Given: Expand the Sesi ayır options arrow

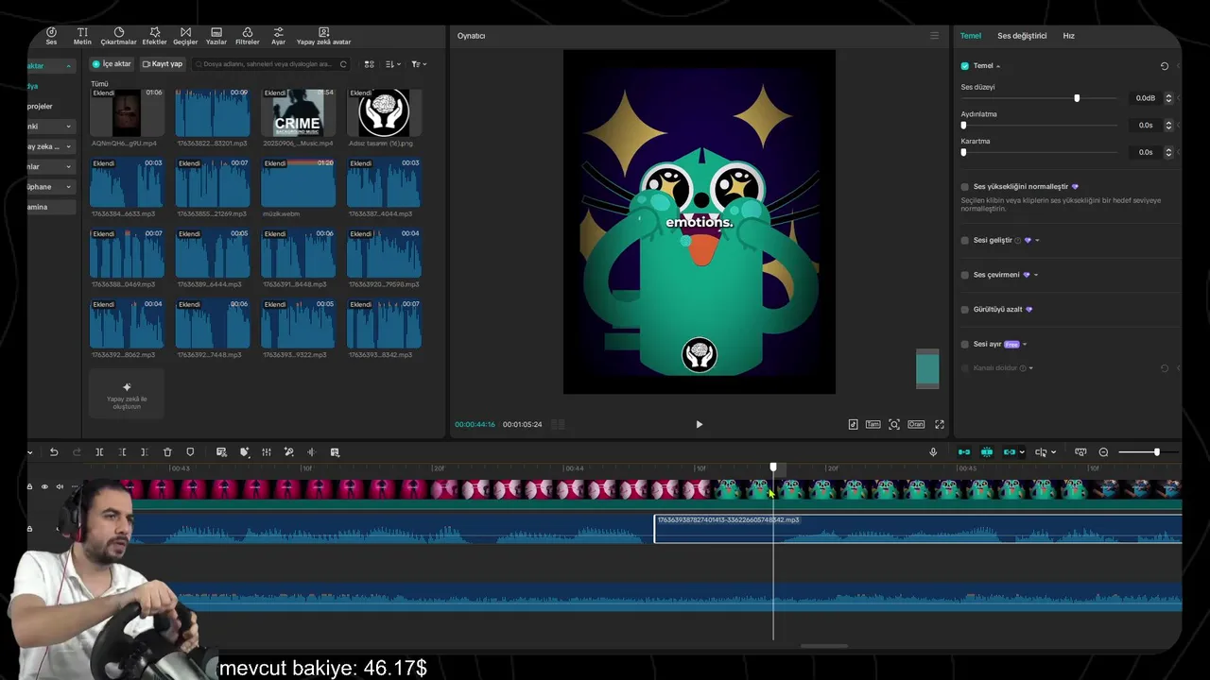Looking at the screenshot, I should tap(1025, 345).
